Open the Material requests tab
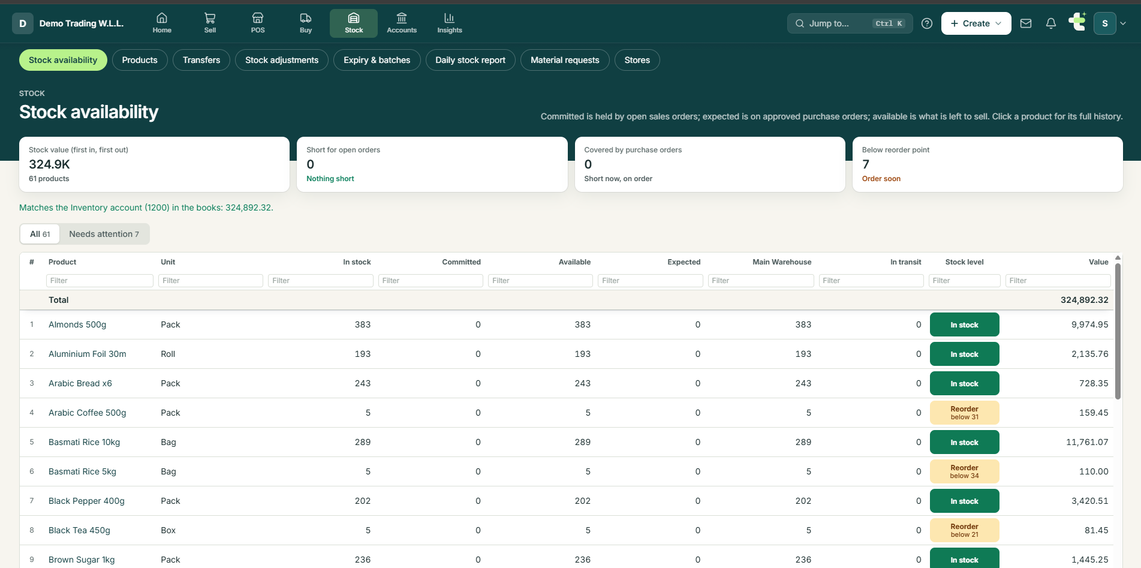The width and height of the screenshot is (1141, 568). [565, 60]
